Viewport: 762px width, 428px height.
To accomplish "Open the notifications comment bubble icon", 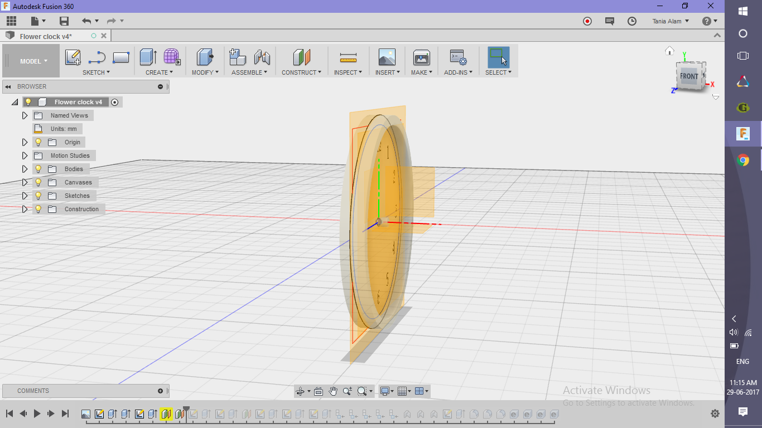I will point(610,21).
